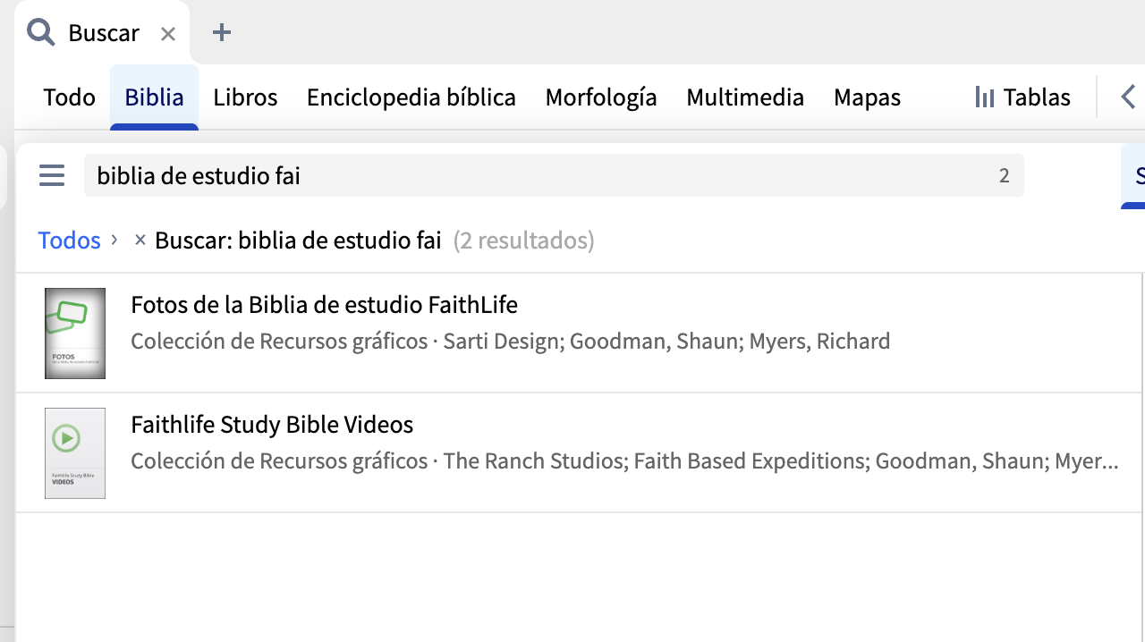Click the search magnifier icon in tab
The image size is (1145, 642).
tap(40, 33)
